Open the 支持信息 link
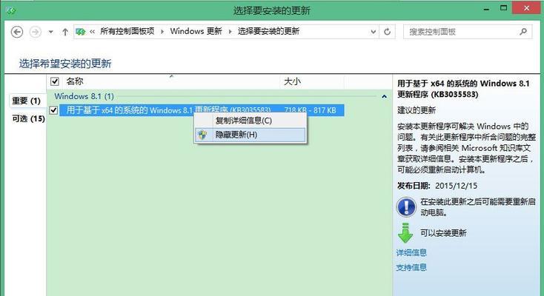Viewport: 544px width, 296px height. [411, 267]
